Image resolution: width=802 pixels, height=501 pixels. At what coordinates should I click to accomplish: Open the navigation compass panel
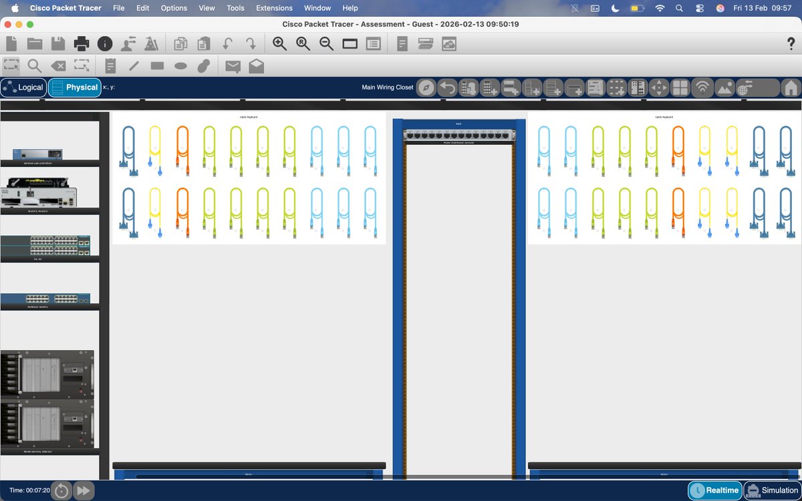coord(426,88)
